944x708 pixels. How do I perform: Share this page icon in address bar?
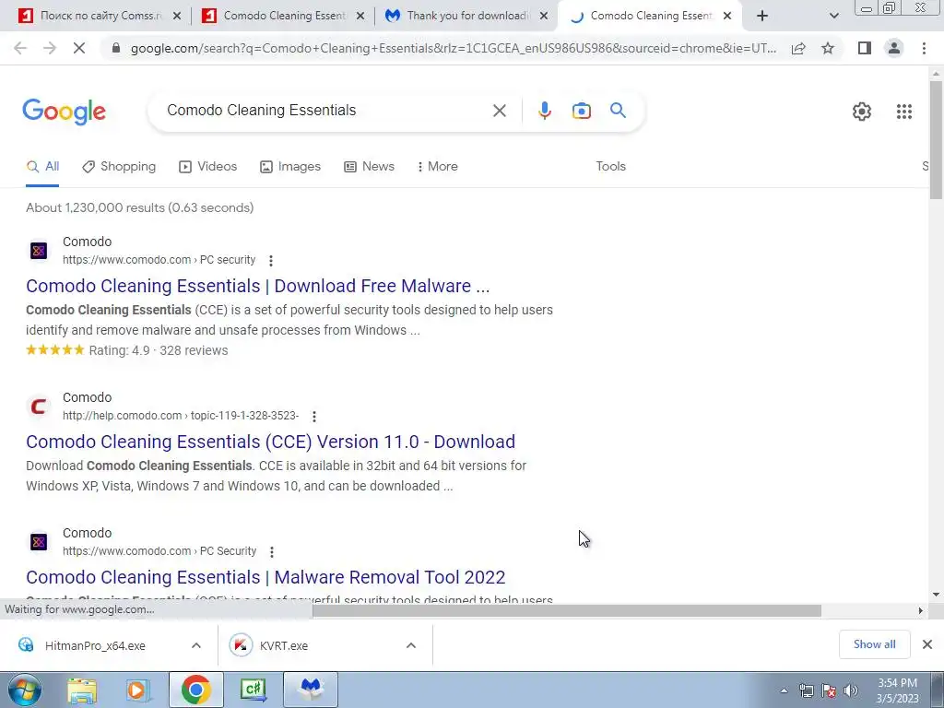(798, 48)
